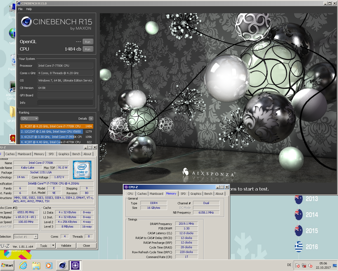
Task: Click the Close button in CPU-Z
Action: click(x=86, y=246)
